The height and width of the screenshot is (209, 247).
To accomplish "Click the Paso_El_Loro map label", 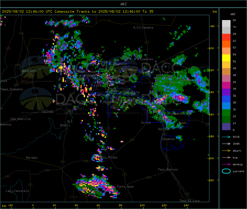I will [x=190, y=201].
